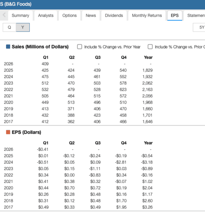Click 2021 Q4 EPS value -$0.07
This screenshot has width=205, height=213.
click(x=121, y=181)
